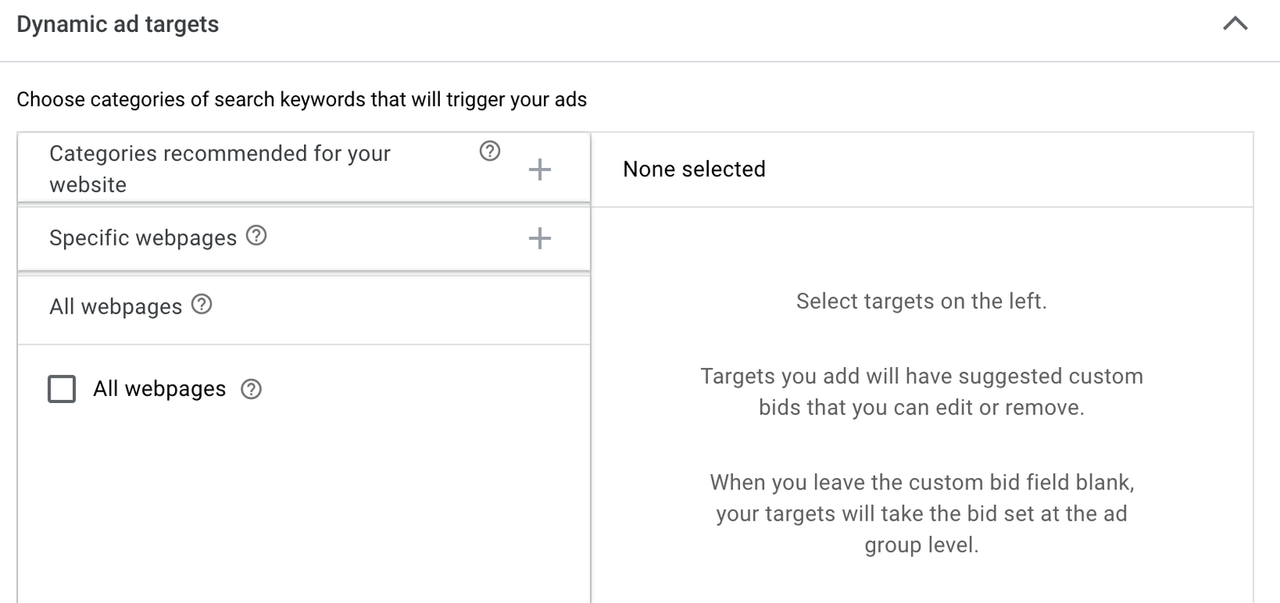Click the help icon next to Specific webpages
1280x603 pixels.
pyautogui.click(x=254, y=236)
